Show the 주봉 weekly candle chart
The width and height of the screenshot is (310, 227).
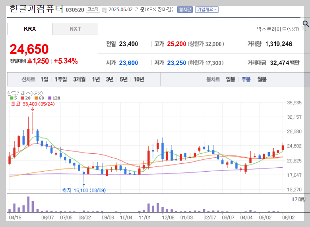246,79
